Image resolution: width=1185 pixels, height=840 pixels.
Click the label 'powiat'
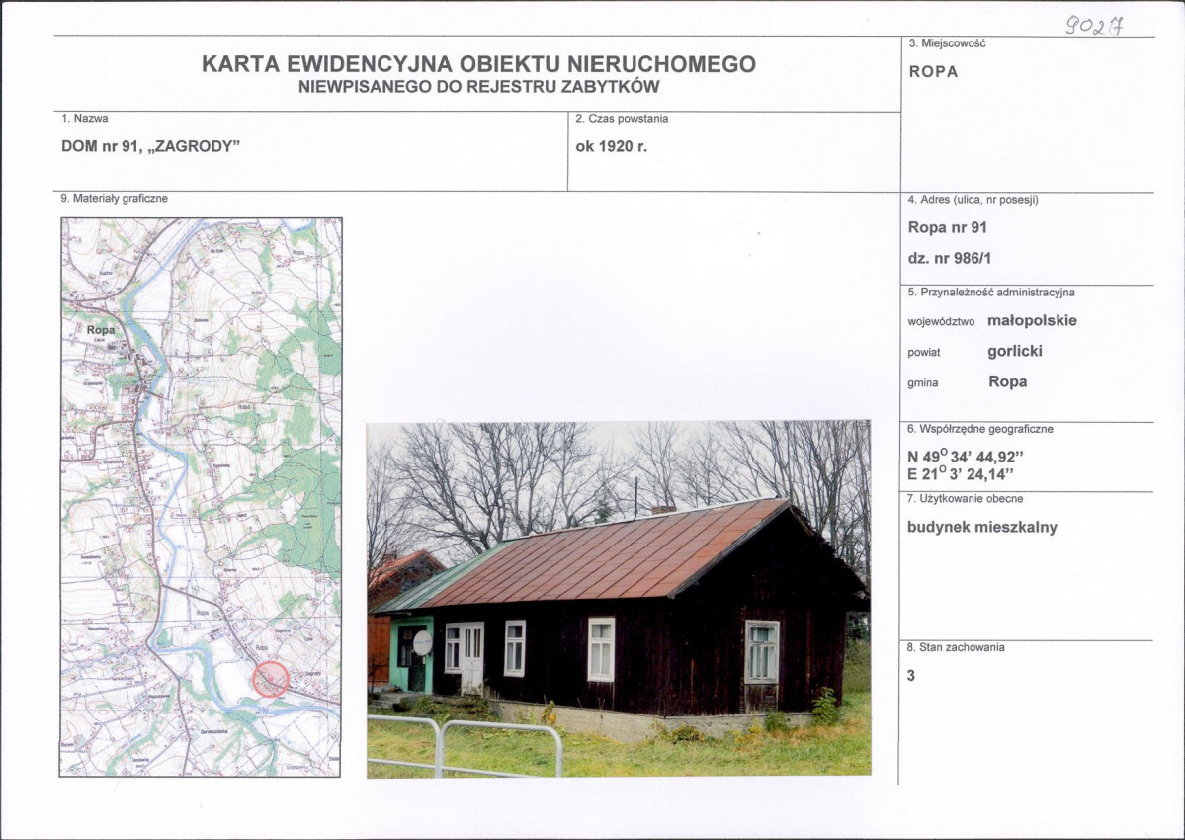(923, 353)
